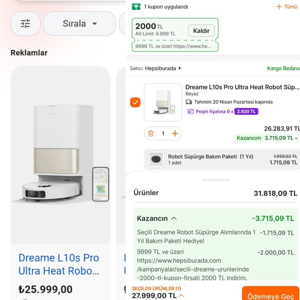Viewport: 300px width, 300px height.
Task: Open the Hepsiburada seller link
Action: pyautogui.click(x=161, y=68)
